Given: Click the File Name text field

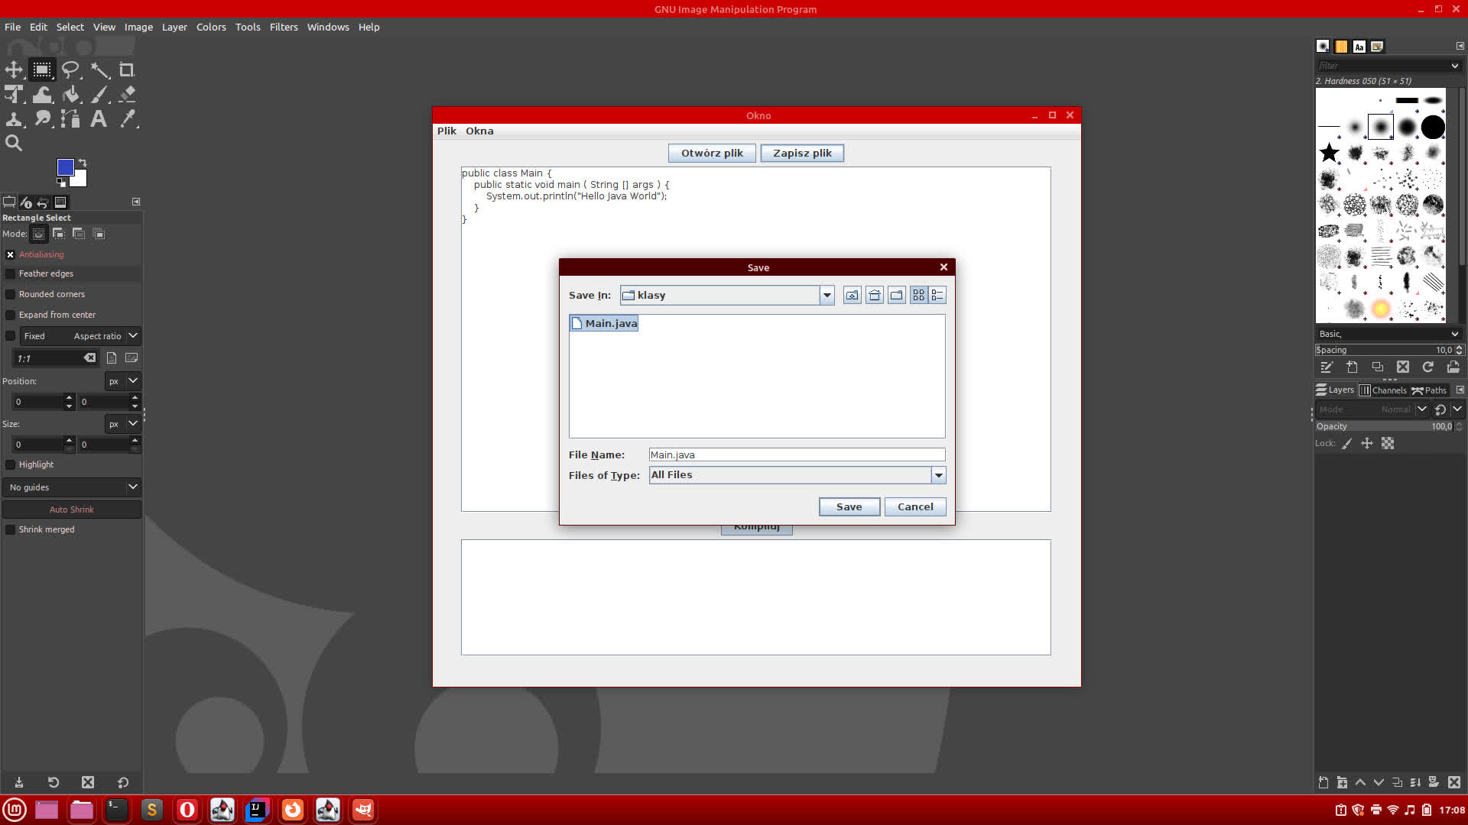Looking at the screenshot, I should click(x=797, y=455).
